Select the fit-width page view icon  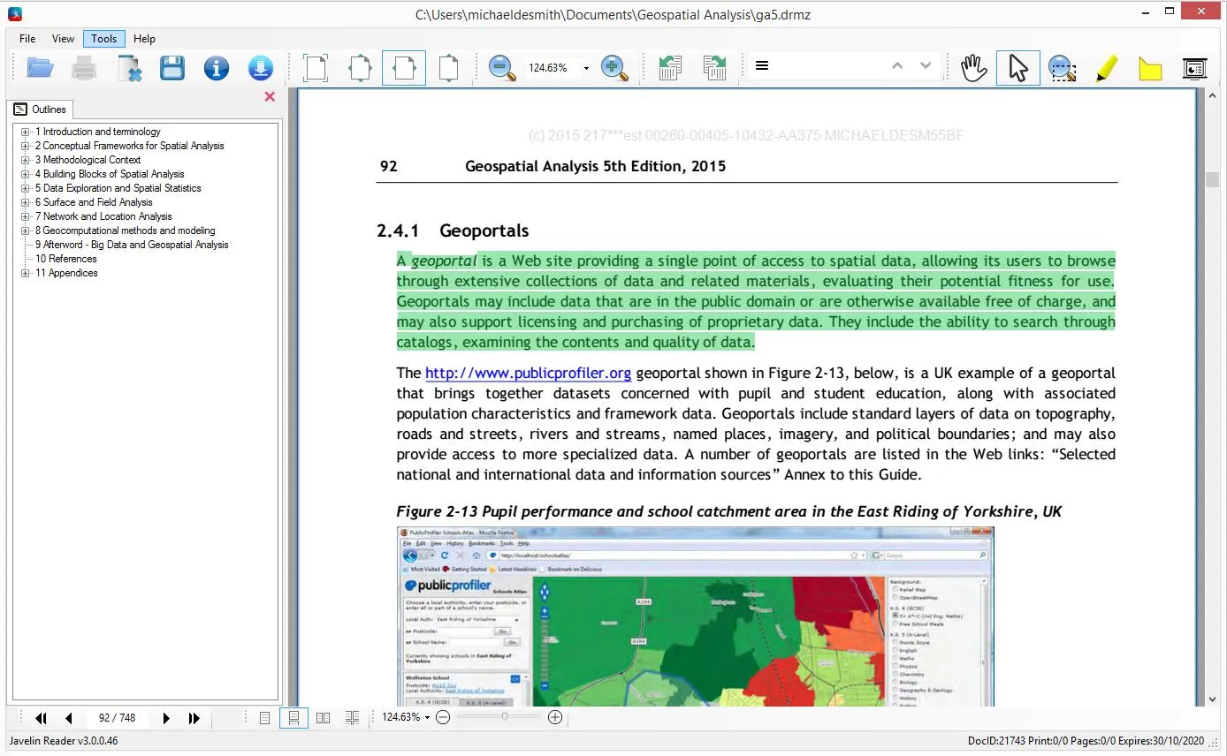coord(404,67)
